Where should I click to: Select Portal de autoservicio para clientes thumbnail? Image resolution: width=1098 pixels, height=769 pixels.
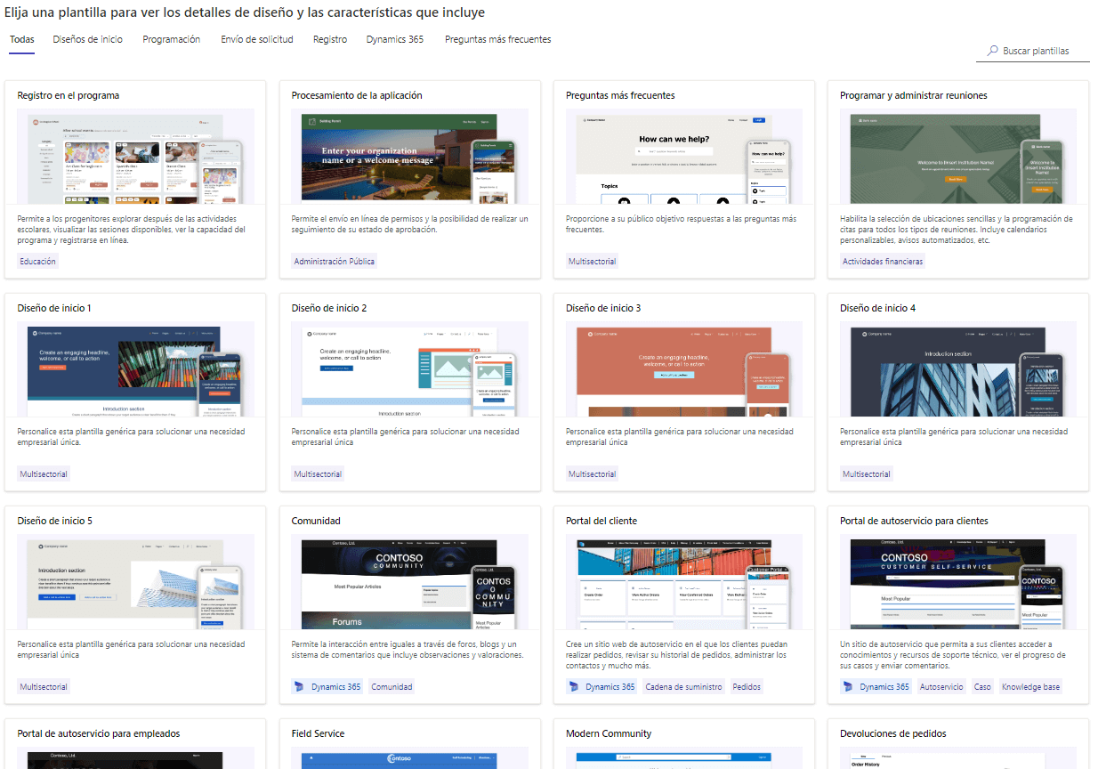point(958,582)
